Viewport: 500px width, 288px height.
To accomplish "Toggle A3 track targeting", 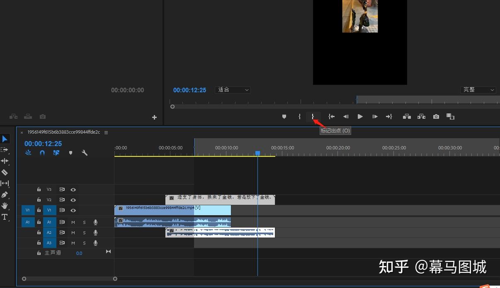I will tap(49, 243).
